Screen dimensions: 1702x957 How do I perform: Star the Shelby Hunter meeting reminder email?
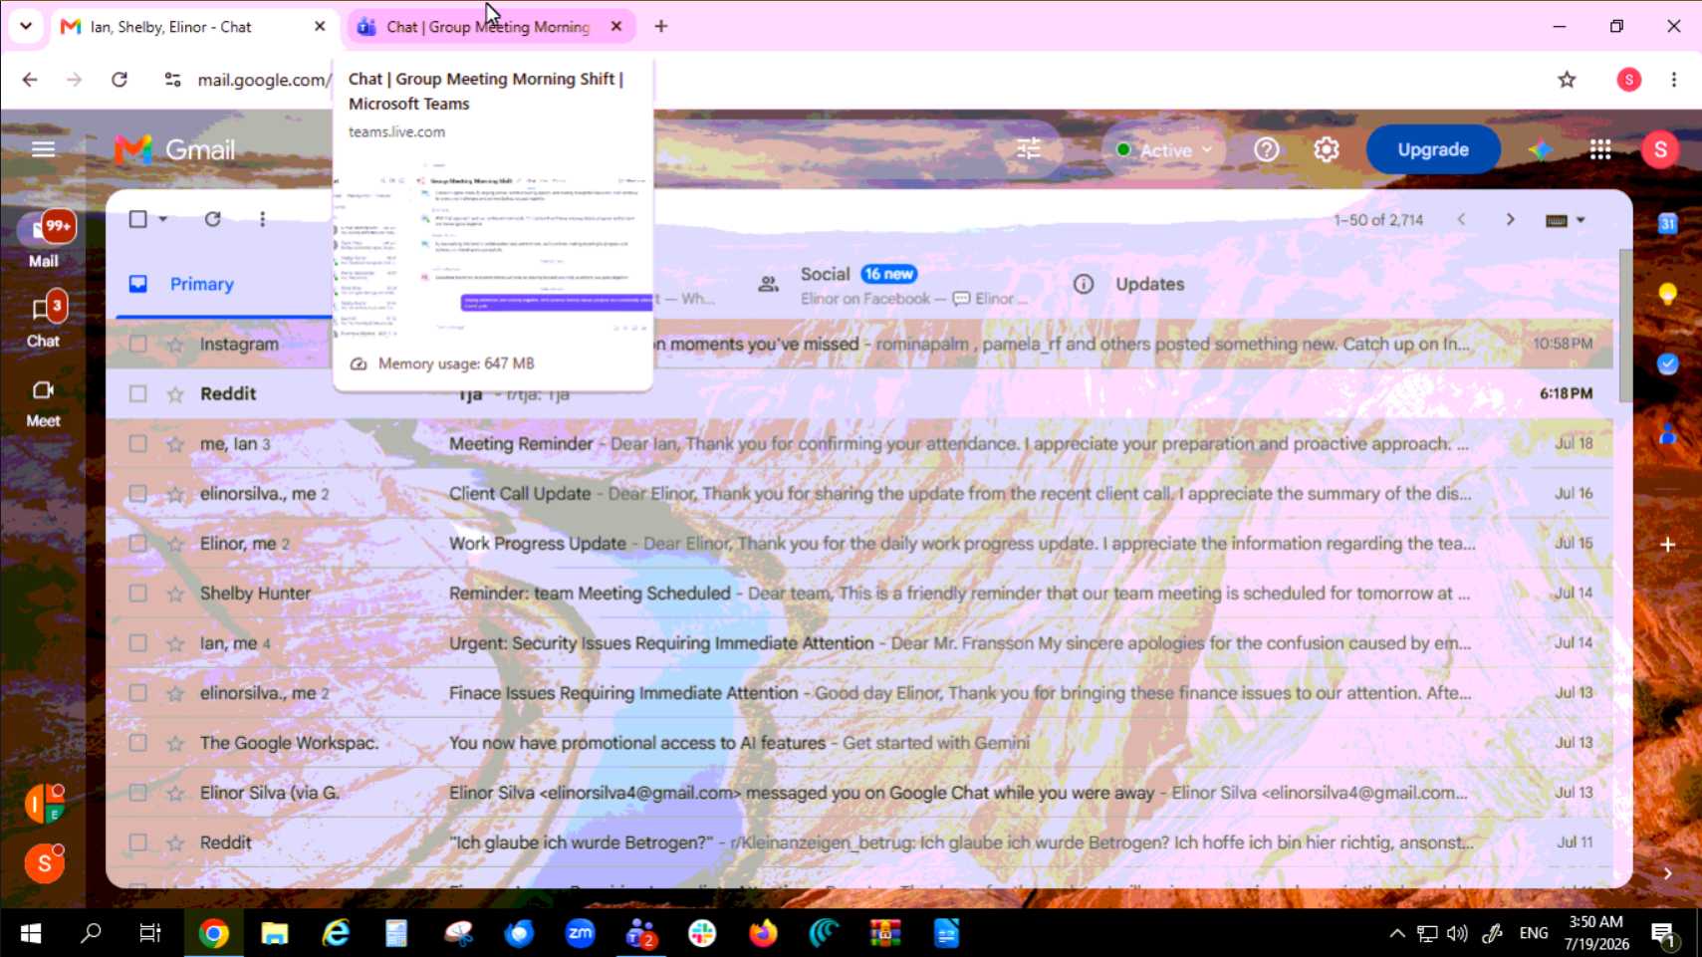[175, 594]
